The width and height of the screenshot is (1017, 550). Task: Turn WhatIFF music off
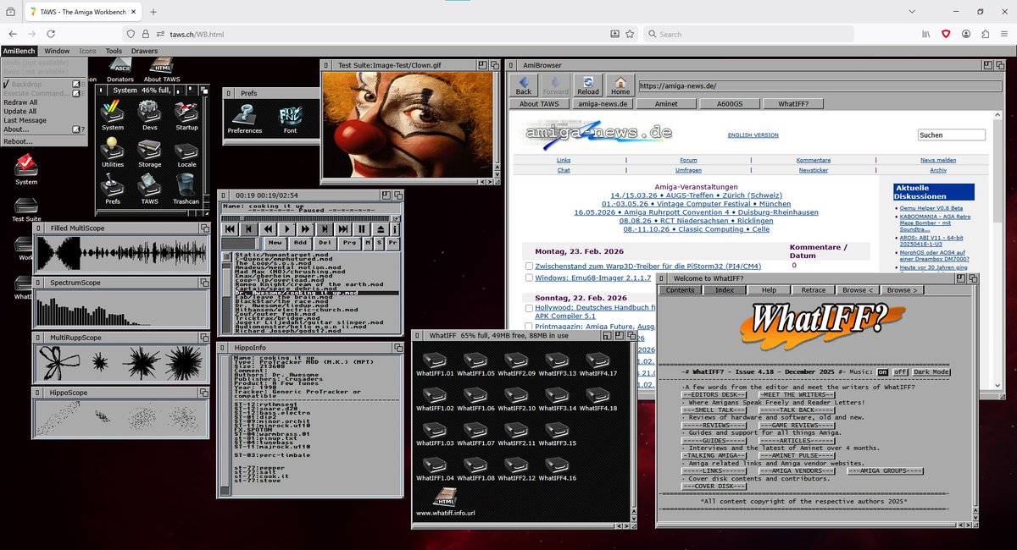[899, 371]
